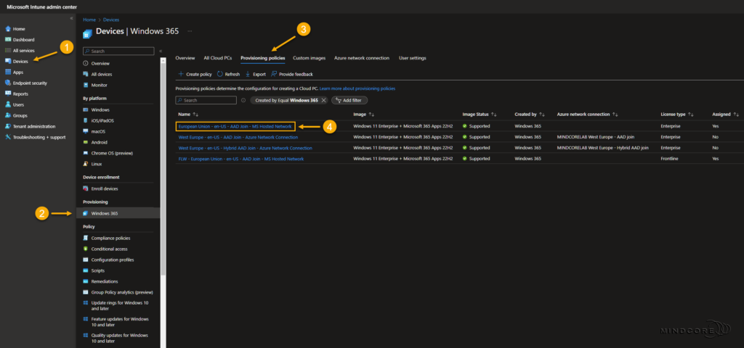Click the info icon beside the search field

coord(243,100)
